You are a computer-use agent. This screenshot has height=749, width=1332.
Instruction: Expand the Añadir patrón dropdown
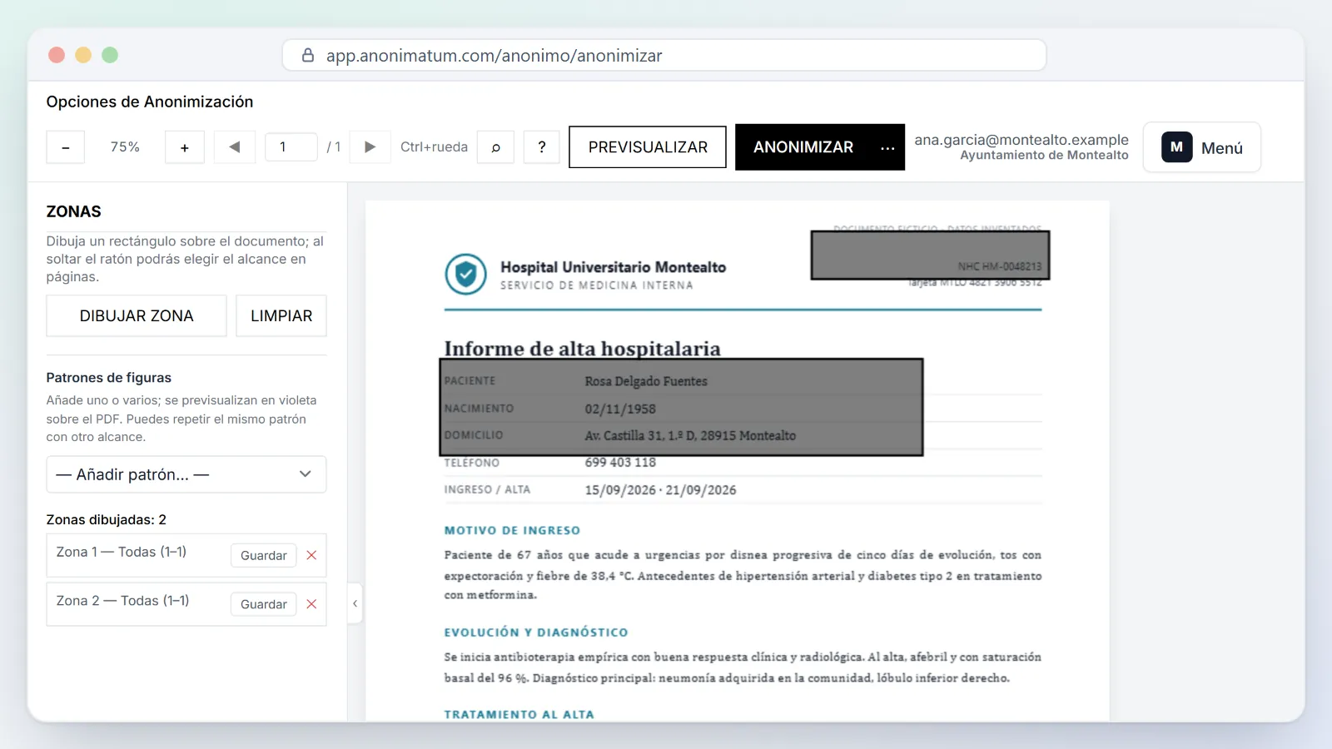click(186, 474)
